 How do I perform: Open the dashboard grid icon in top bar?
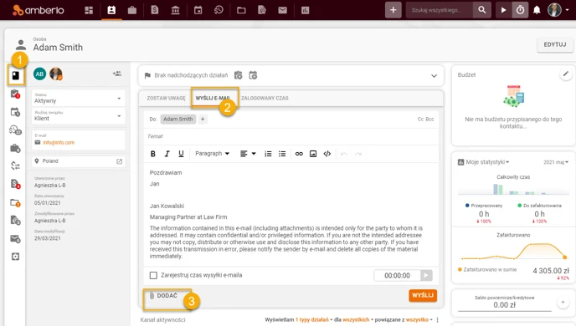tap(89, 10)
